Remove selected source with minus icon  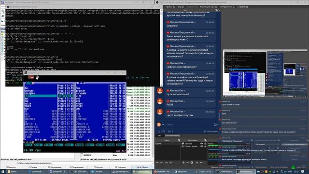pyautogui.click(x=187, y=162)
